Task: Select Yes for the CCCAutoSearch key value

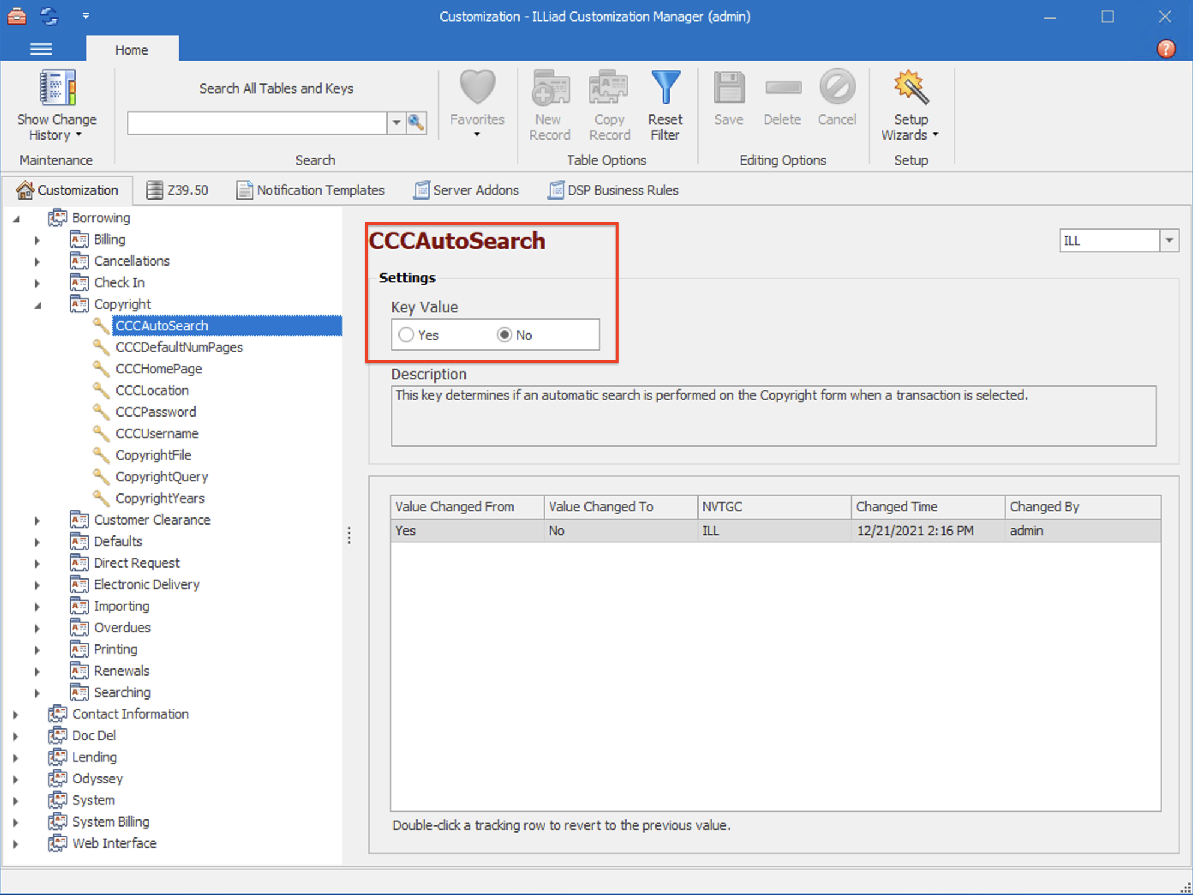Action: click(406, 335)
